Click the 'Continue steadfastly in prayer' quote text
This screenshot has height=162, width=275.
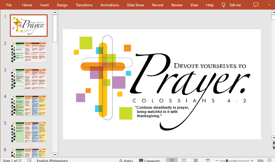(x=162, y=111)
